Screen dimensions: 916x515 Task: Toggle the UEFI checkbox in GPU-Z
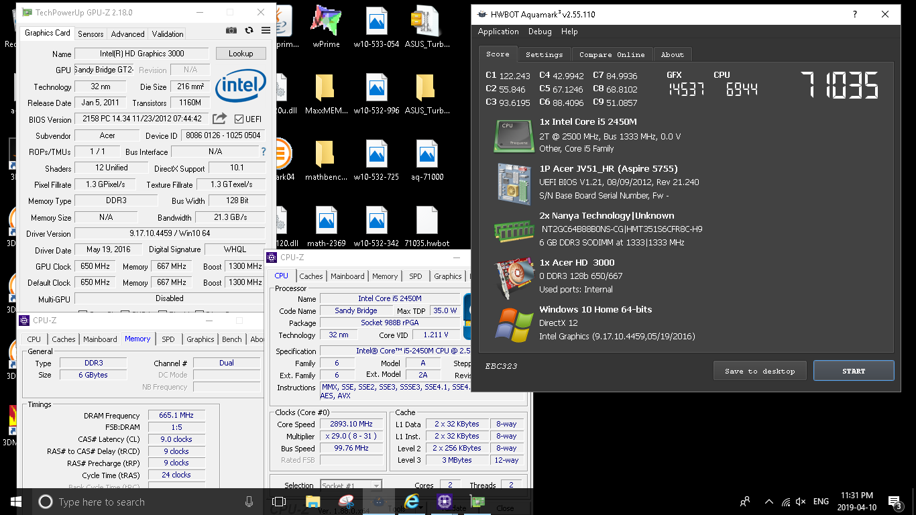coord(239,119)
